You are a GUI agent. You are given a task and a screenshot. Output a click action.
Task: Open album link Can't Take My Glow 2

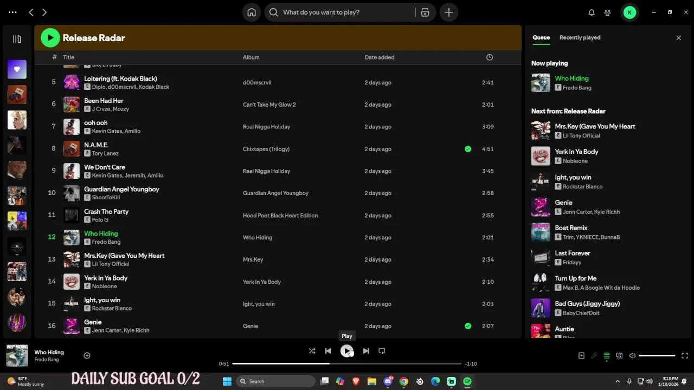pyautogui.click(x=269, y=105)
